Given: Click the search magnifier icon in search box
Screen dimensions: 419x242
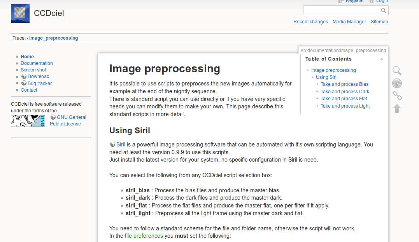Looking at the screenshot, I should 384,10.
